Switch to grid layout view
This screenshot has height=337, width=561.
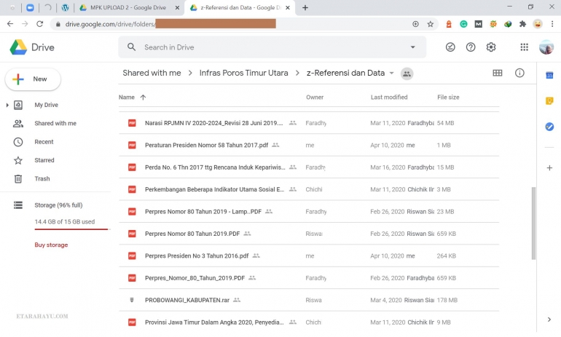[498, 73]
